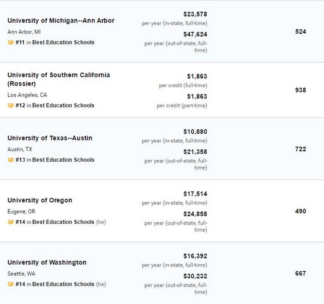Click Best Education Schools link under Oregon
This screenshot has width=324, height=304.
[64, 222]
